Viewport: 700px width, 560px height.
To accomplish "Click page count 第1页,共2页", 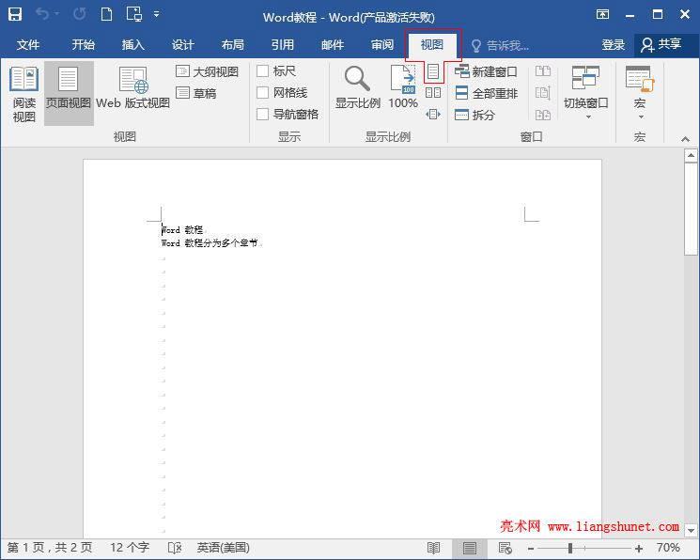I will coord(50,548).
